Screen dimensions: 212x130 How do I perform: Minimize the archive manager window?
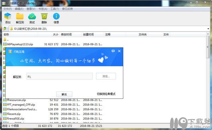click(x=191, y=2)
